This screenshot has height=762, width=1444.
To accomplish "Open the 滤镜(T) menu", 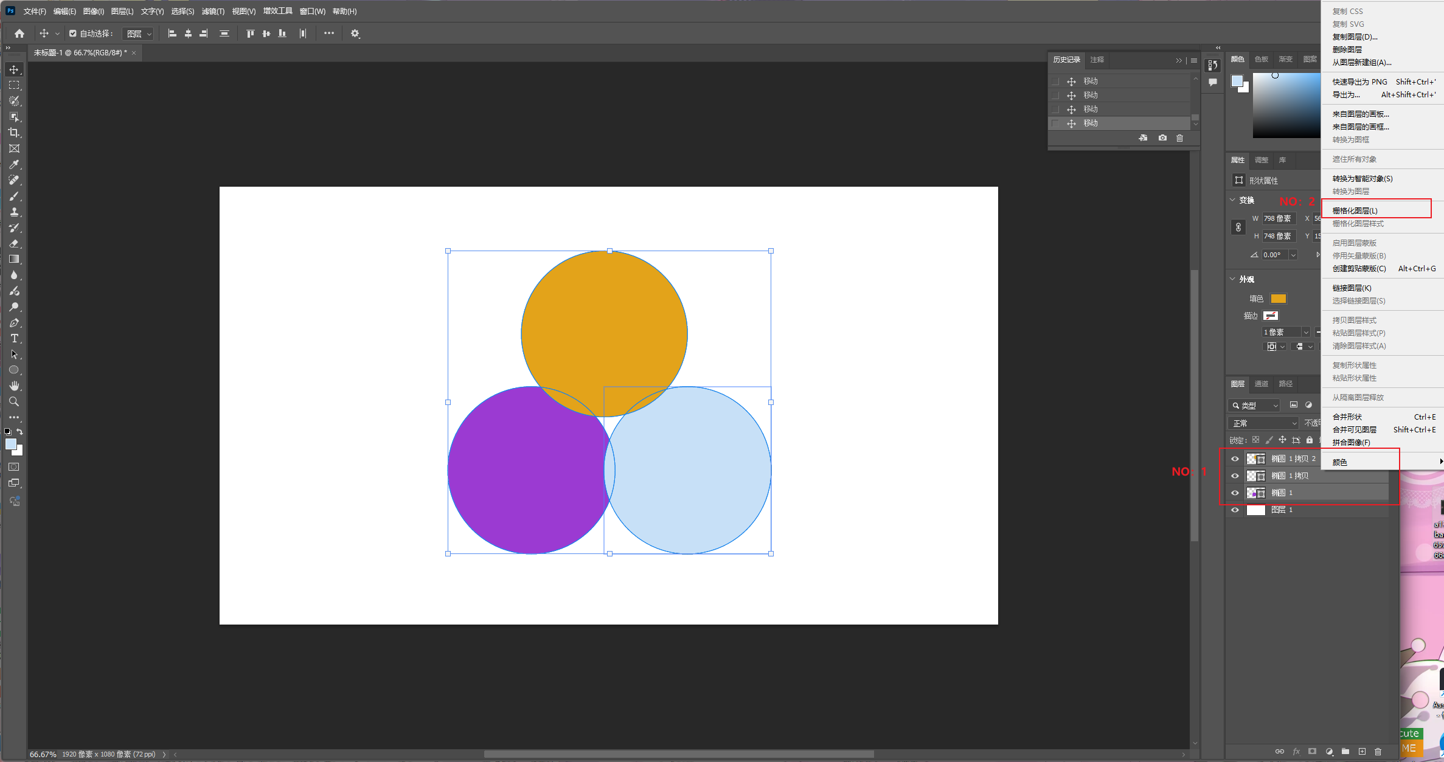I will (x=213, y=12).
